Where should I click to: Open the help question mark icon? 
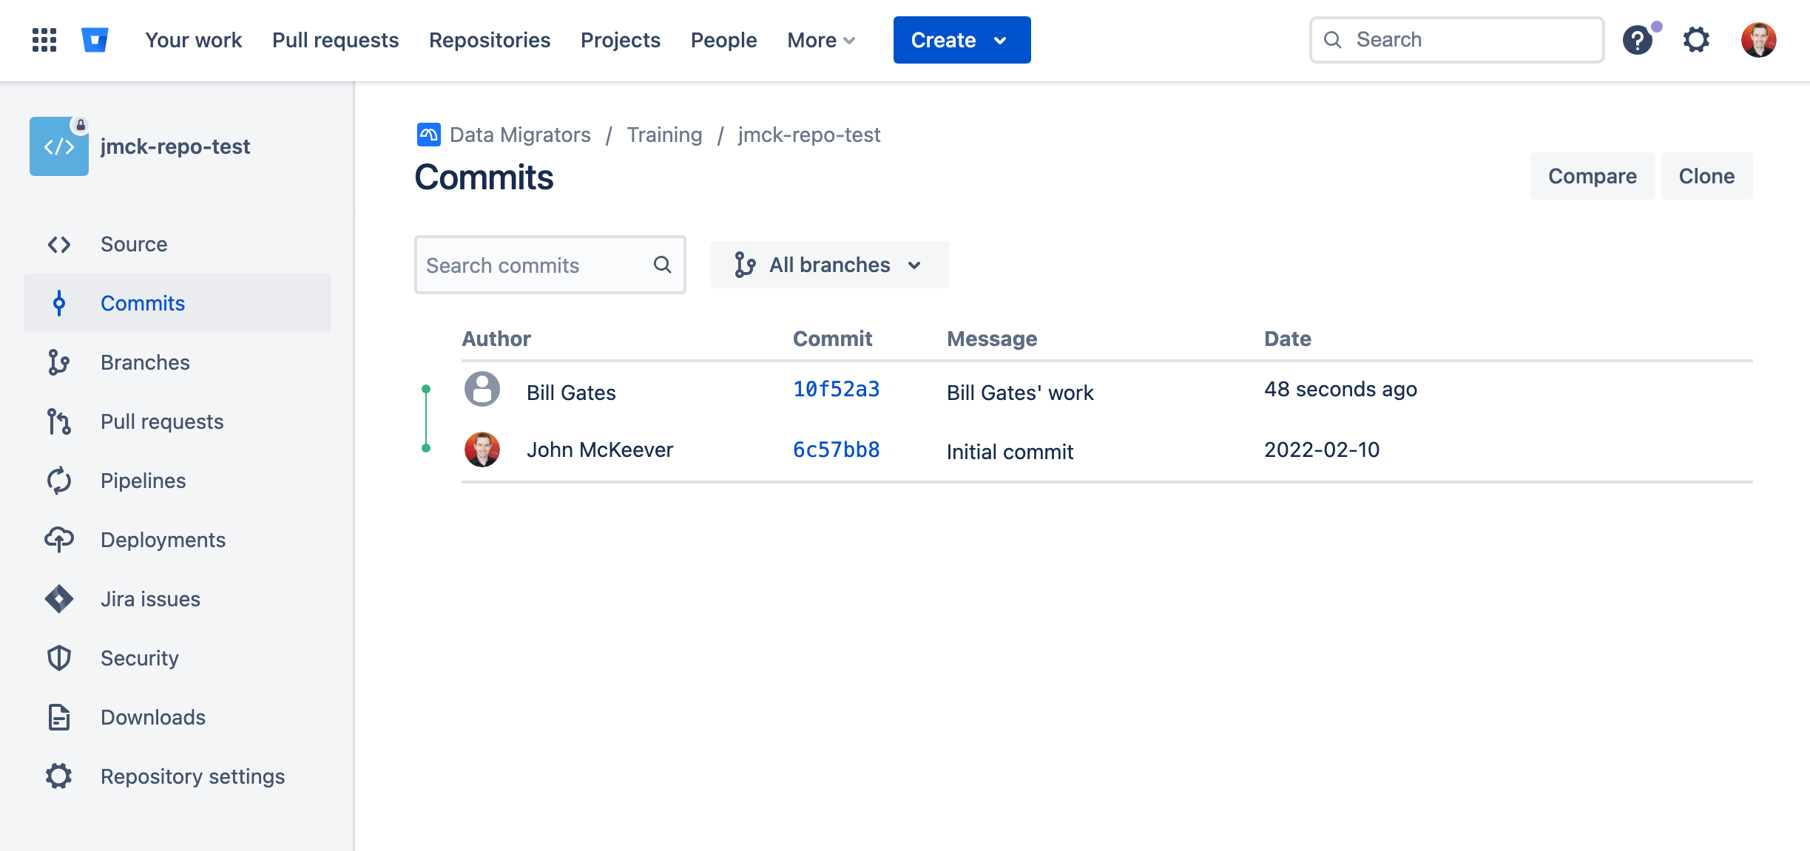pyautogui.click(x=1637, y=40)
